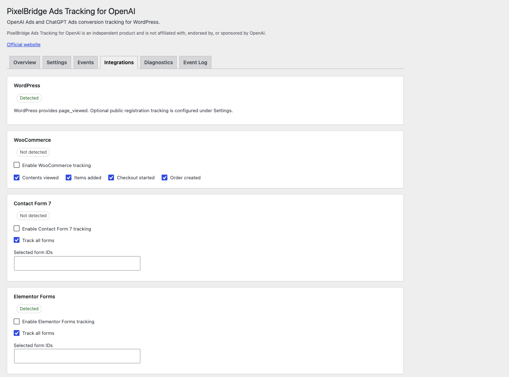Uncheck Contents viewed option

[17, 177]
